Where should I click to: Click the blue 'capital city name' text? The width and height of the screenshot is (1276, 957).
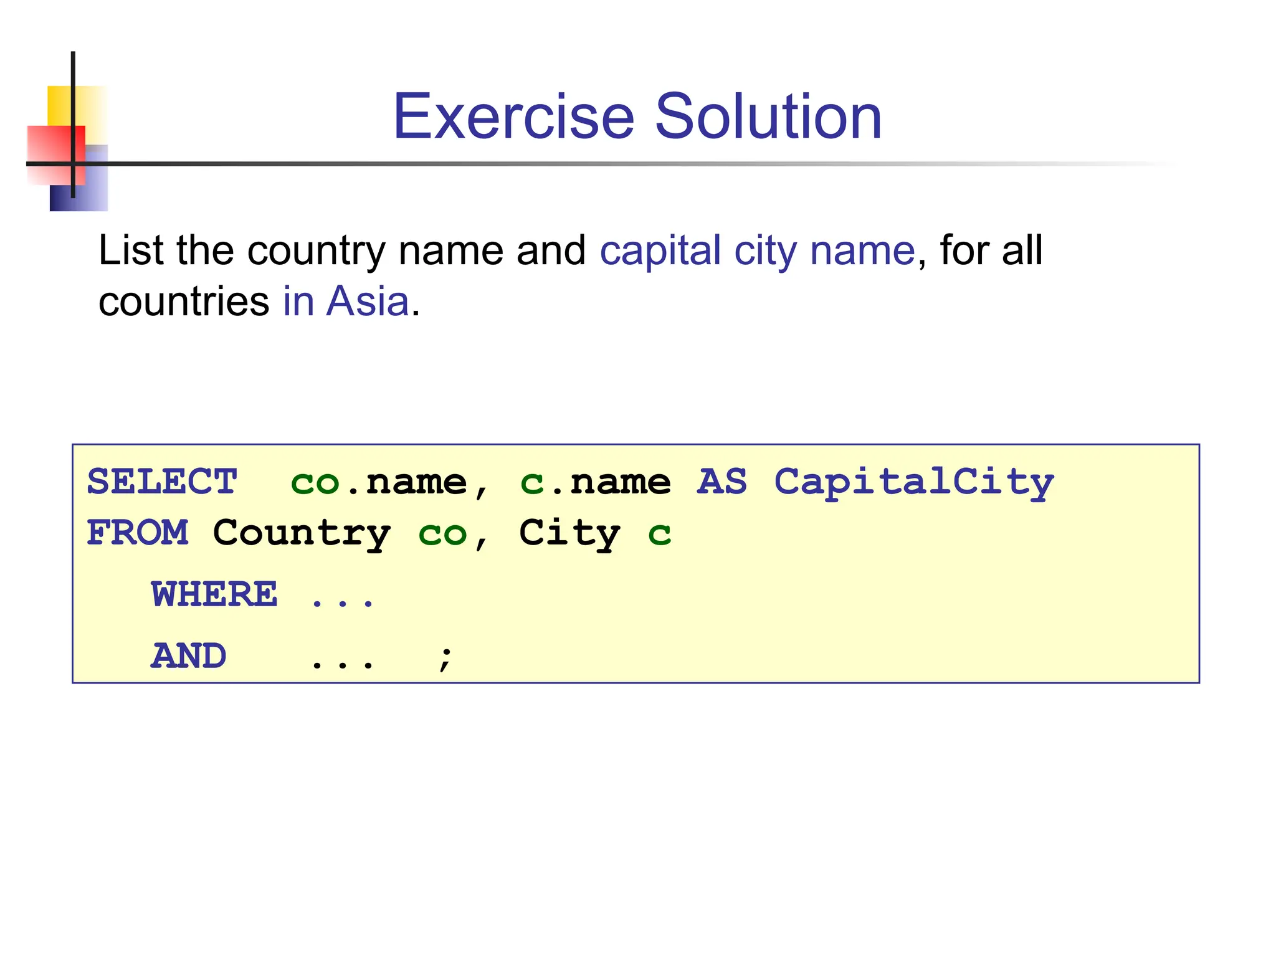click(x=757, y=251)
